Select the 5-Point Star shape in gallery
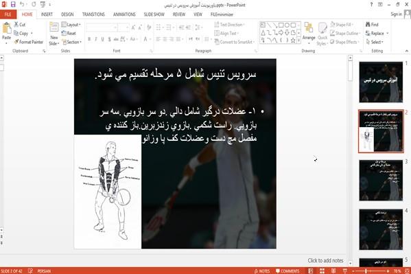The image size is (411, 274). pyautogui.click(x=293, y=40)
